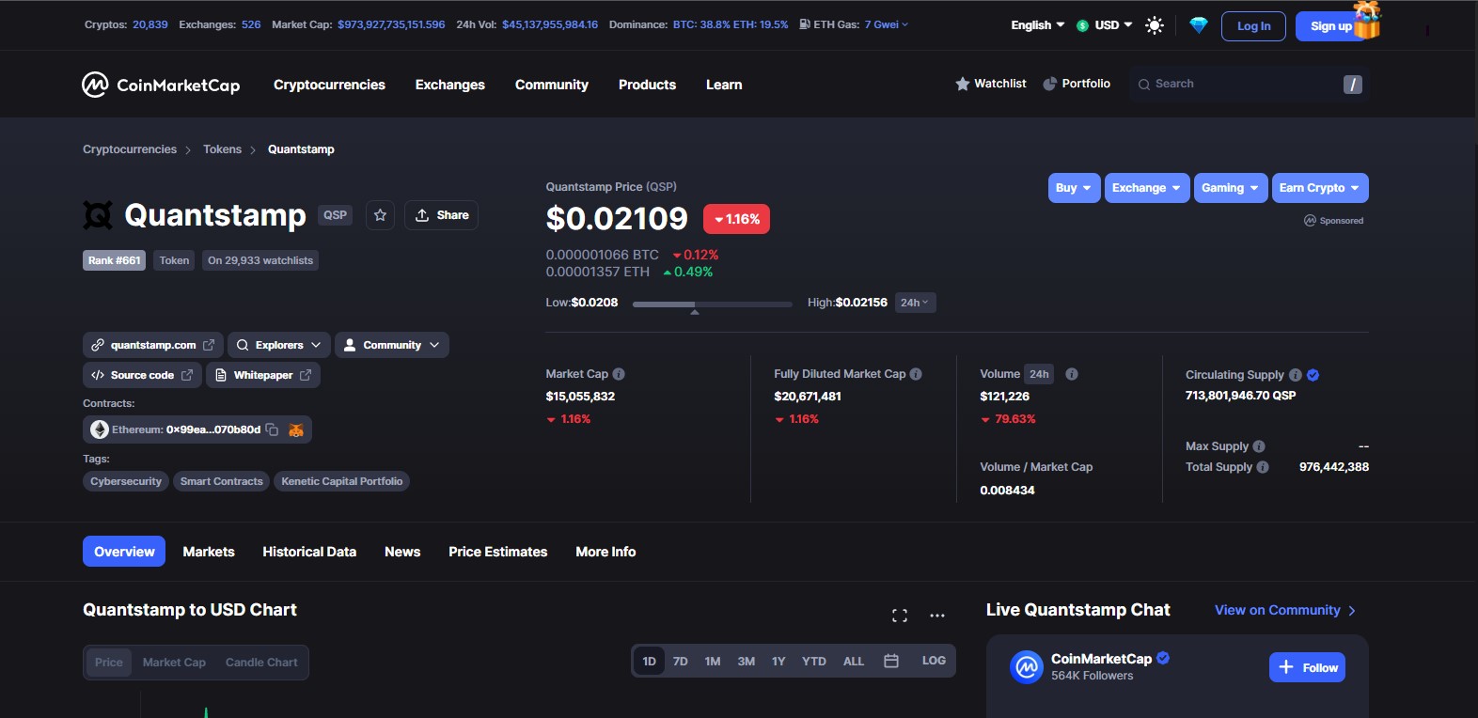The image size is (1478, 718).
Task: Open the Community links dropdown under Quantstamp
Action: 392,345
